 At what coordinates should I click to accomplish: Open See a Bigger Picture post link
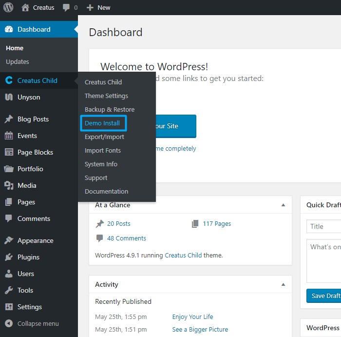[200, 329]
